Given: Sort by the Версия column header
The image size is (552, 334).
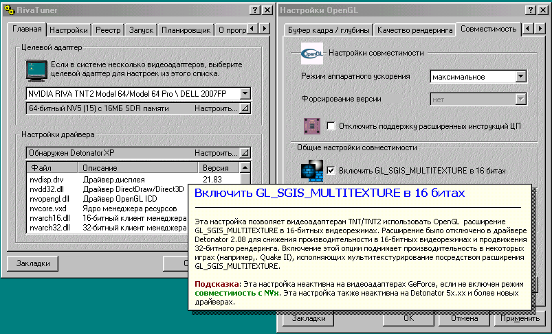Looking at the screenshot, I should point(219,167).
